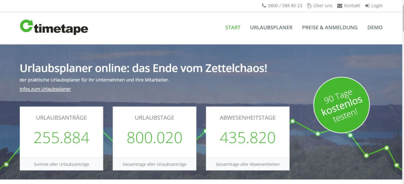Image resolution: width=404 pixels, height=184 pixels.
Task: Open the Kontakt link
Action: [352, 6]
